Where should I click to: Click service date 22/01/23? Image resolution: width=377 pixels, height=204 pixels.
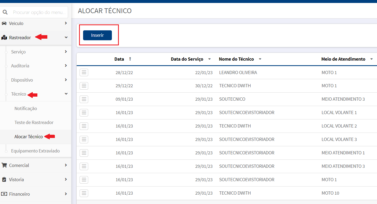click(204, 72)
